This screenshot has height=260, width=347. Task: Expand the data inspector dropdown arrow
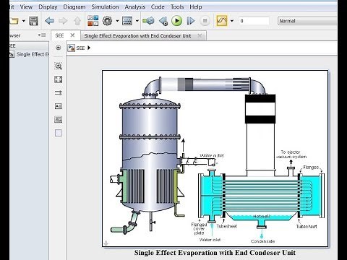click(232, 21)
